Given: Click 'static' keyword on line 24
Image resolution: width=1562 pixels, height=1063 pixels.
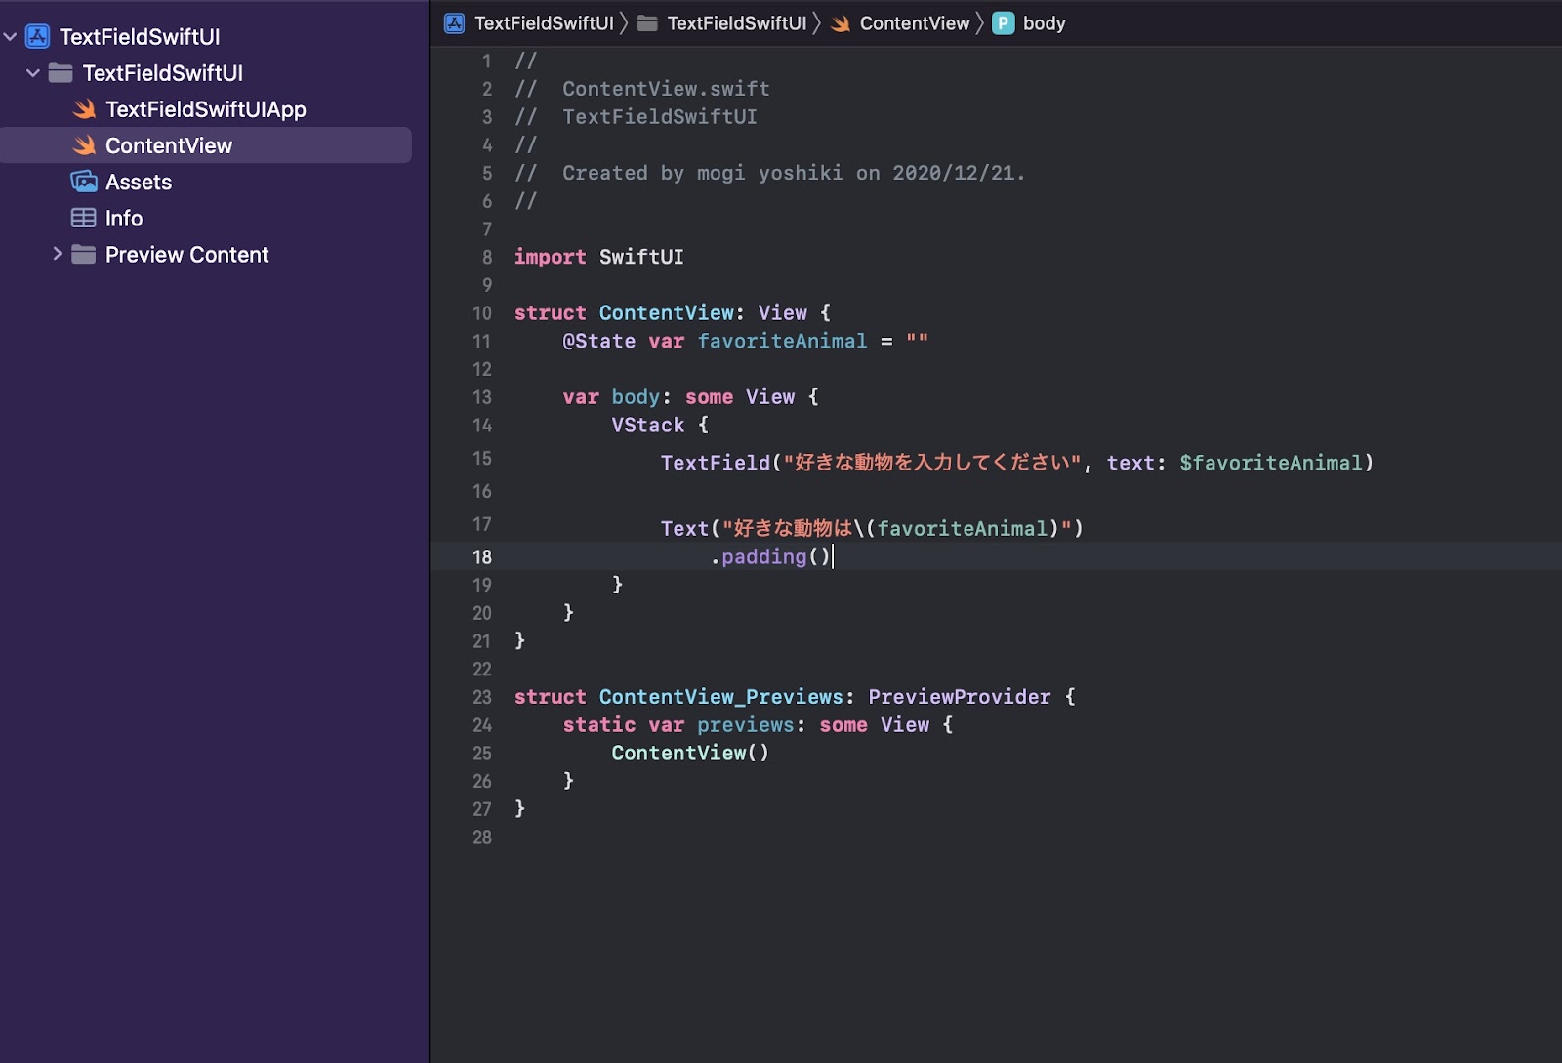Looking at the screenshot, I should [599, 725].
